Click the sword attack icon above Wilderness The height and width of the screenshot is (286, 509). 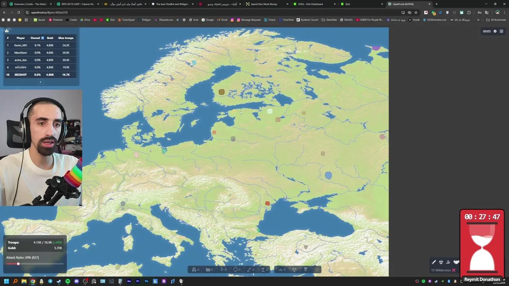pos(434,262)
